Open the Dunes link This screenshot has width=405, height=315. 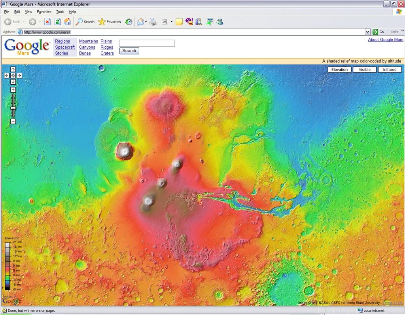[85, 53]
